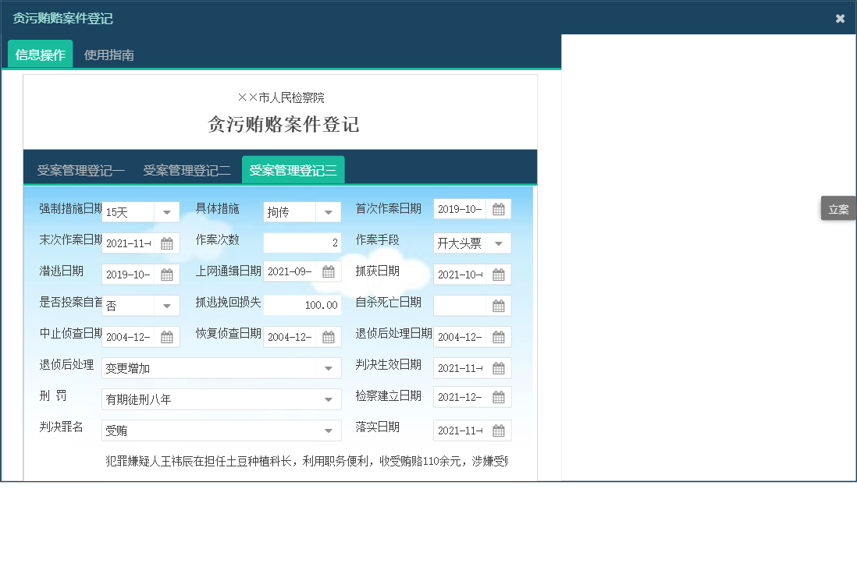Viewport: 857px width, 567px height.
Task: Click inside the 作案次数 input field
Action: tap(301, 243)
